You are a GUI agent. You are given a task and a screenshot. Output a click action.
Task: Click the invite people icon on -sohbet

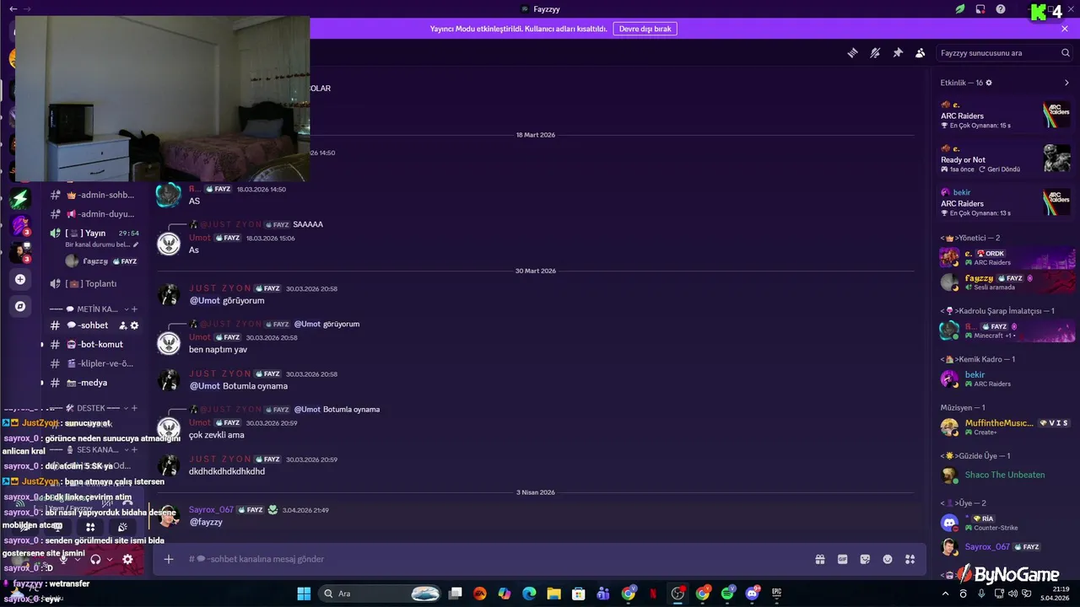(x=123, y=325)
